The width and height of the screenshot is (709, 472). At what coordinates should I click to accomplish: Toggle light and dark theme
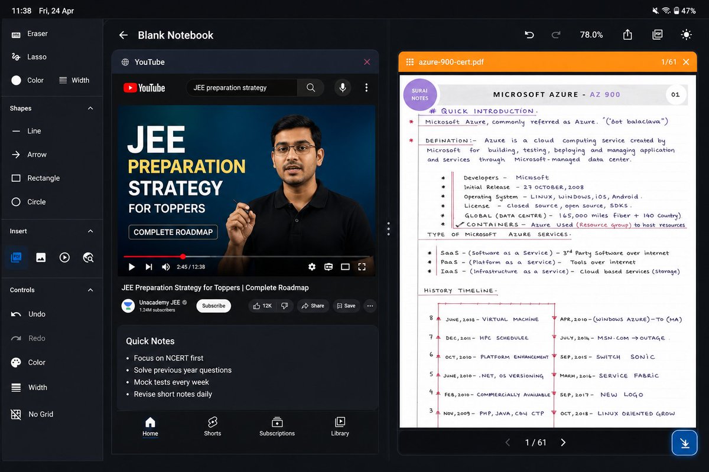pos(686,35)
